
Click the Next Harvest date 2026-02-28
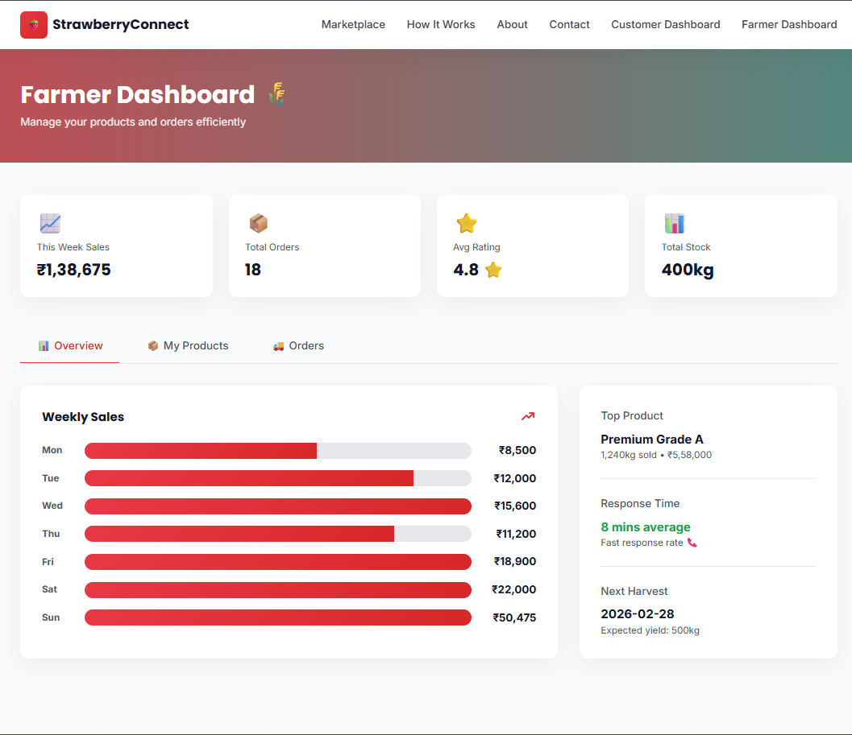point(637,614)
